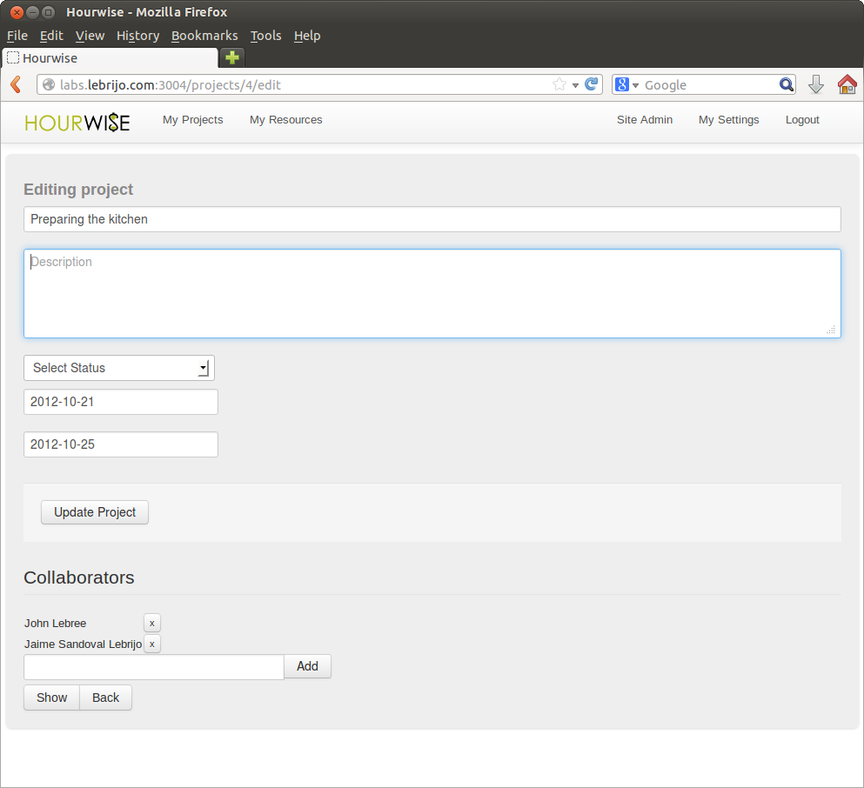Open the History menu

[137, 36]
